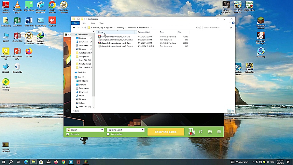This screenshot has width=293, height=165.
Task: Open Google Chrome desktop shortcut
Action: tap(52, 7)
